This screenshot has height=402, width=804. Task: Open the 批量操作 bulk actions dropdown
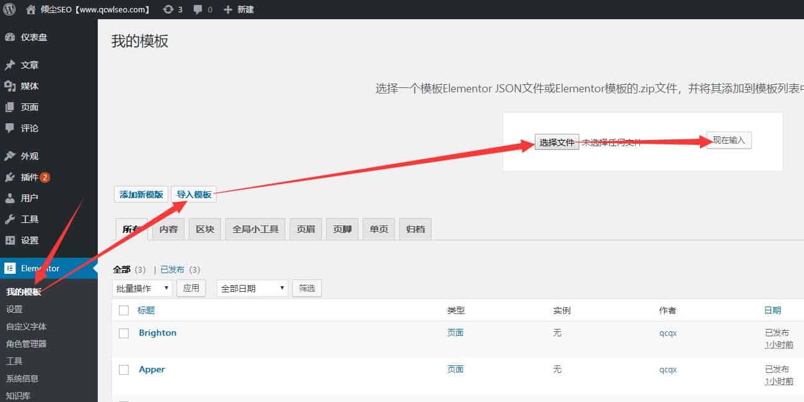coord(142,288)
